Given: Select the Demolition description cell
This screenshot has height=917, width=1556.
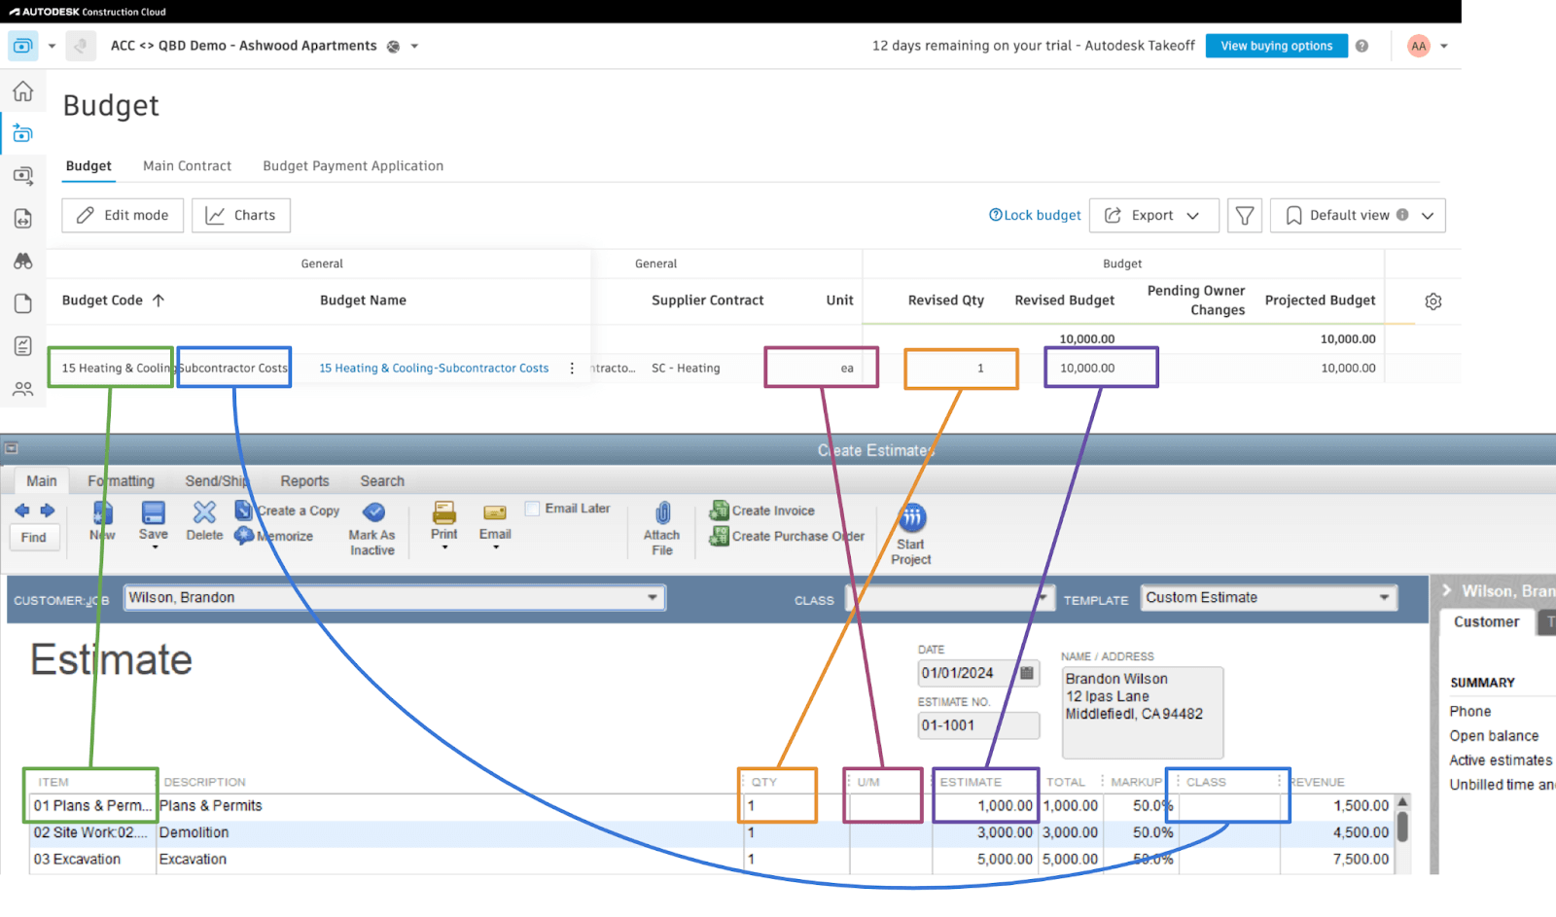Looking at the screenshot, I should 447,832.
